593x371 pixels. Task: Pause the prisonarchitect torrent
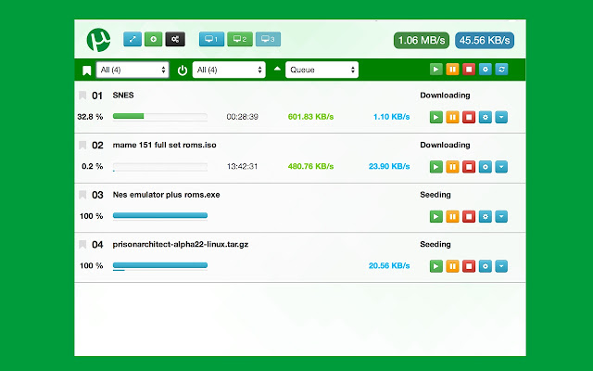tap(452, 266)
